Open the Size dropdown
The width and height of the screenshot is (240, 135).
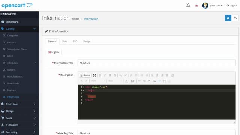[115, 81]
